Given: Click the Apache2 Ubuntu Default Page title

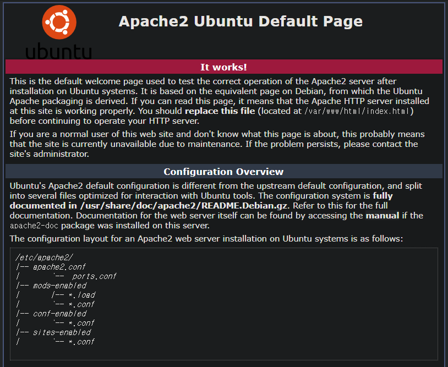Looking at the screenshot, I should click(x=241, y=21).
